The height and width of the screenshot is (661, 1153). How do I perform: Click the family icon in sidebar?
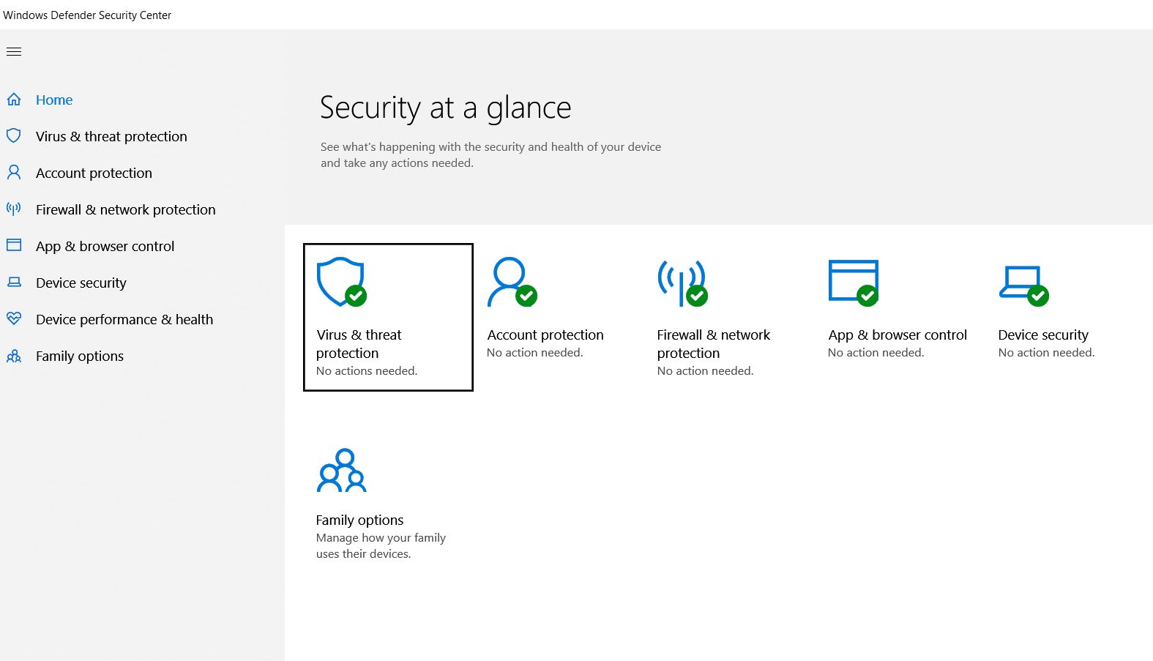click(x=14, y=356)
